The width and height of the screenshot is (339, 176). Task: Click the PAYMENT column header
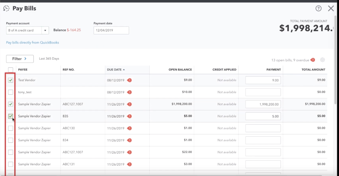[x=273, y=70]
